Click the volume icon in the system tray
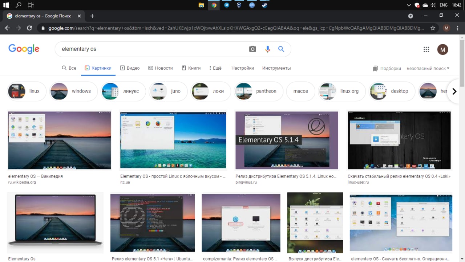Screen dimensions: 465x262 433,5
